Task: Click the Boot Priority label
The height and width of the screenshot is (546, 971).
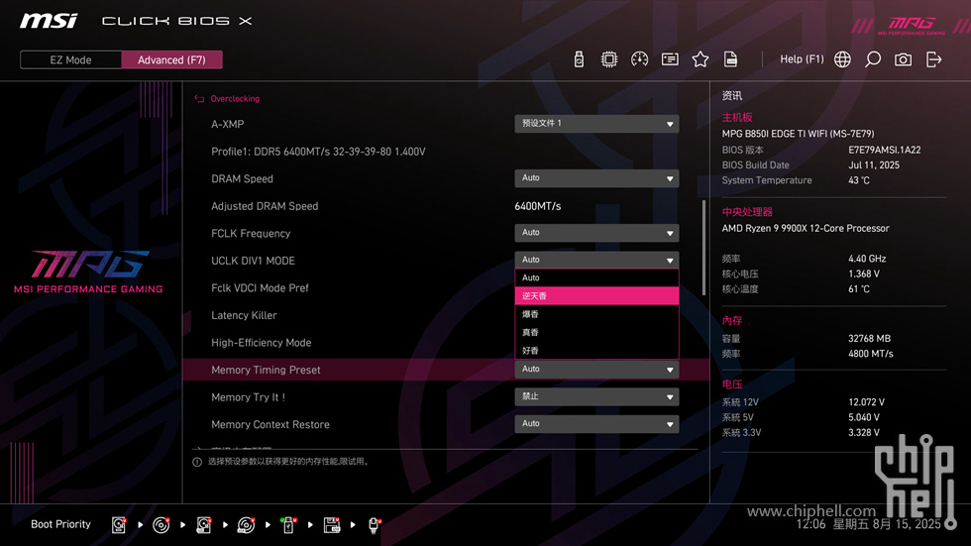Action: (60, 524)
